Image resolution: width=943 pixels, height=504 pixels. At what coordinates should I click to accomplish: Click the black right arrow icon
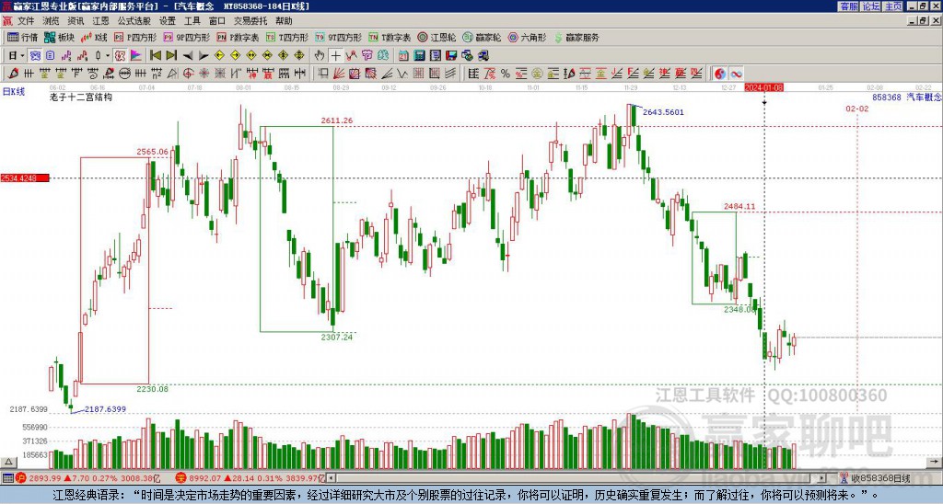[x=204, y=56]
